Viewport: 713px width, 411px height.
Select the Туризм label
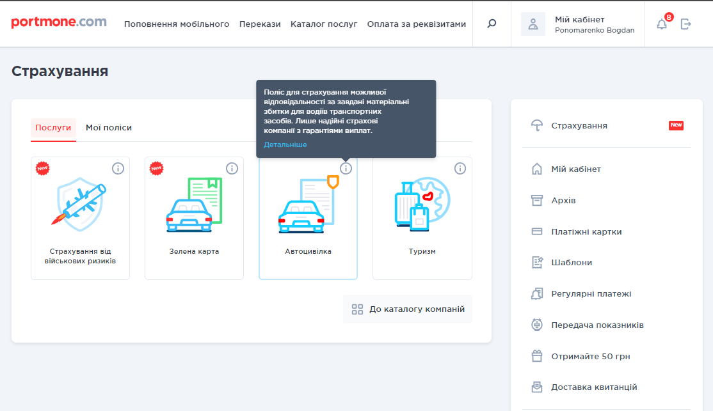[x=422, y=251]
